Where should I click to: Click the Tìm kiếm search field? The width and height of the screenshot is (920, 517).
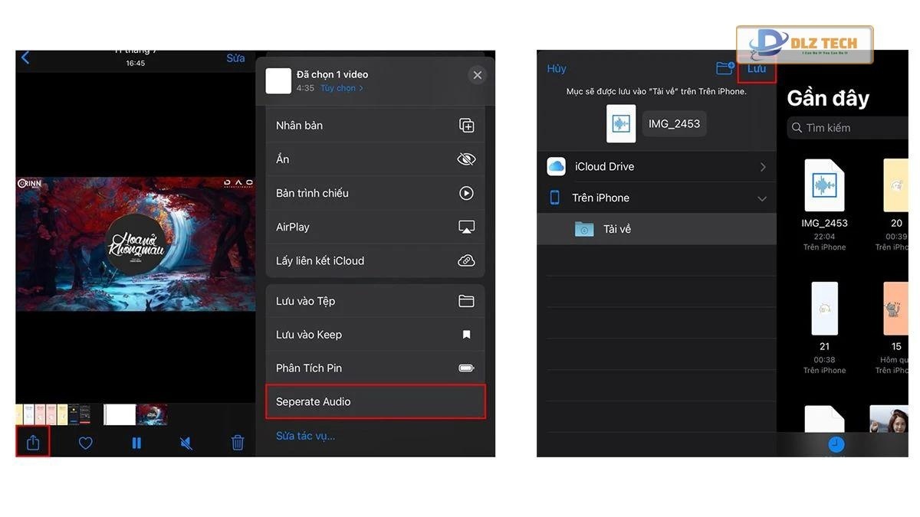tap(847, 128)
